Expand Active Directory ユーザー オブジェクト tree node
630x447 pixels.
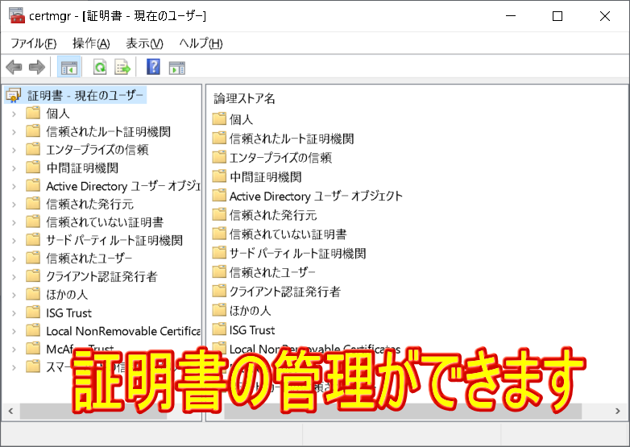(x=14, y=186)
